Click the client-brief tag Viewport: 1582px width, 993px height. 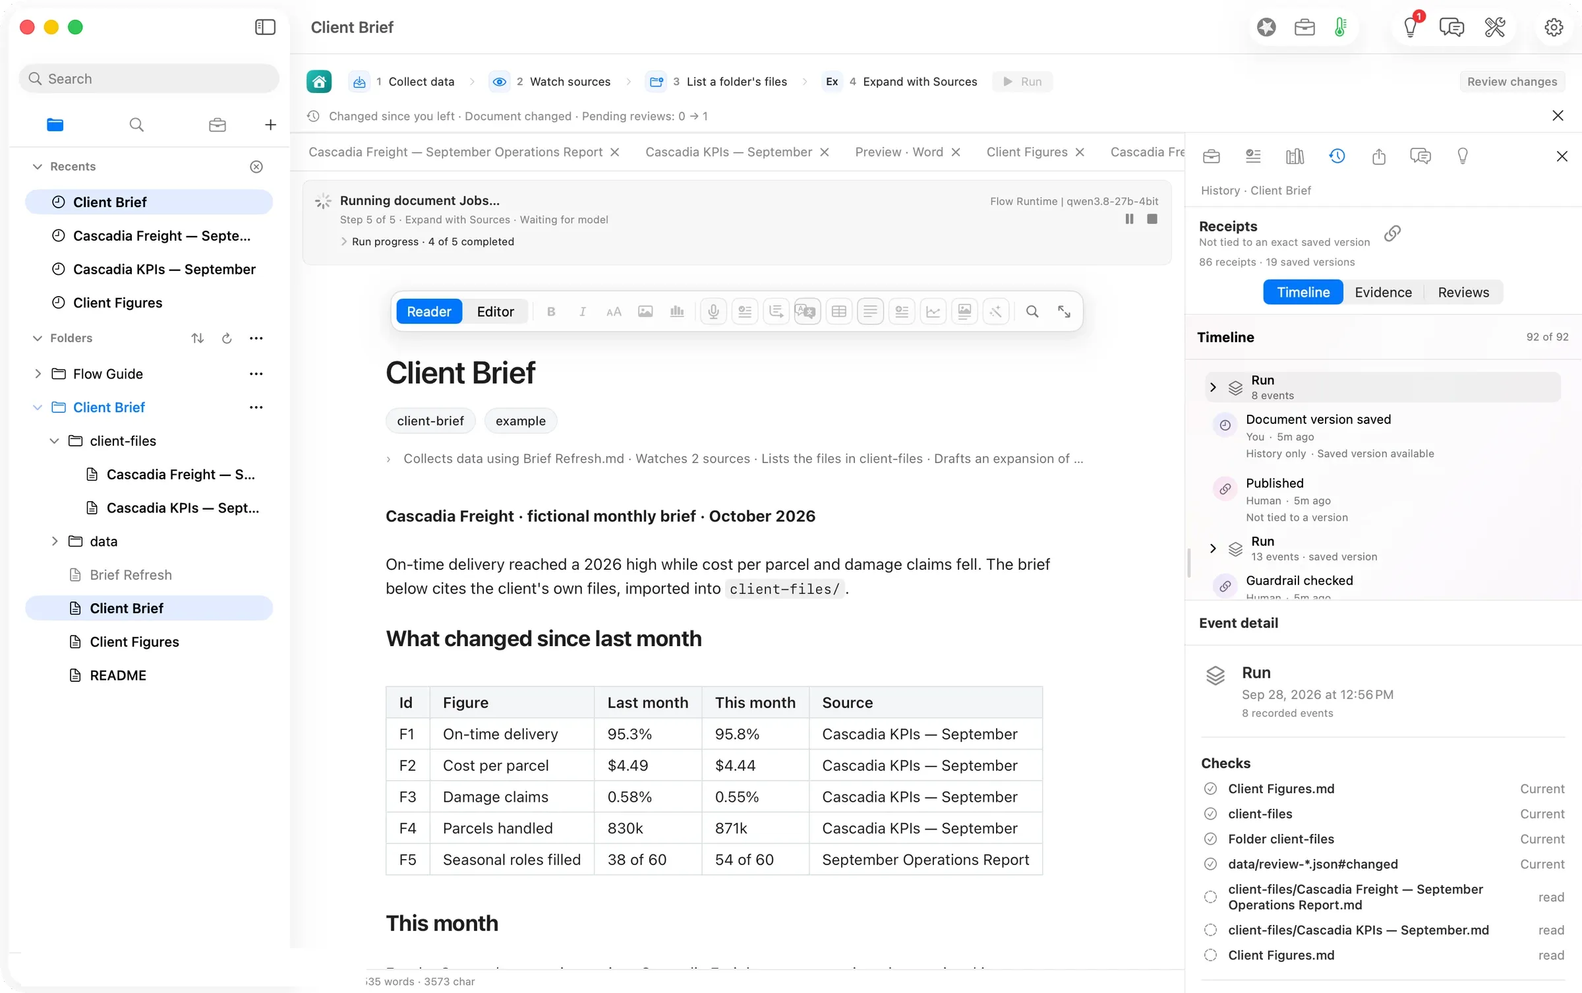tap(430, 421)
